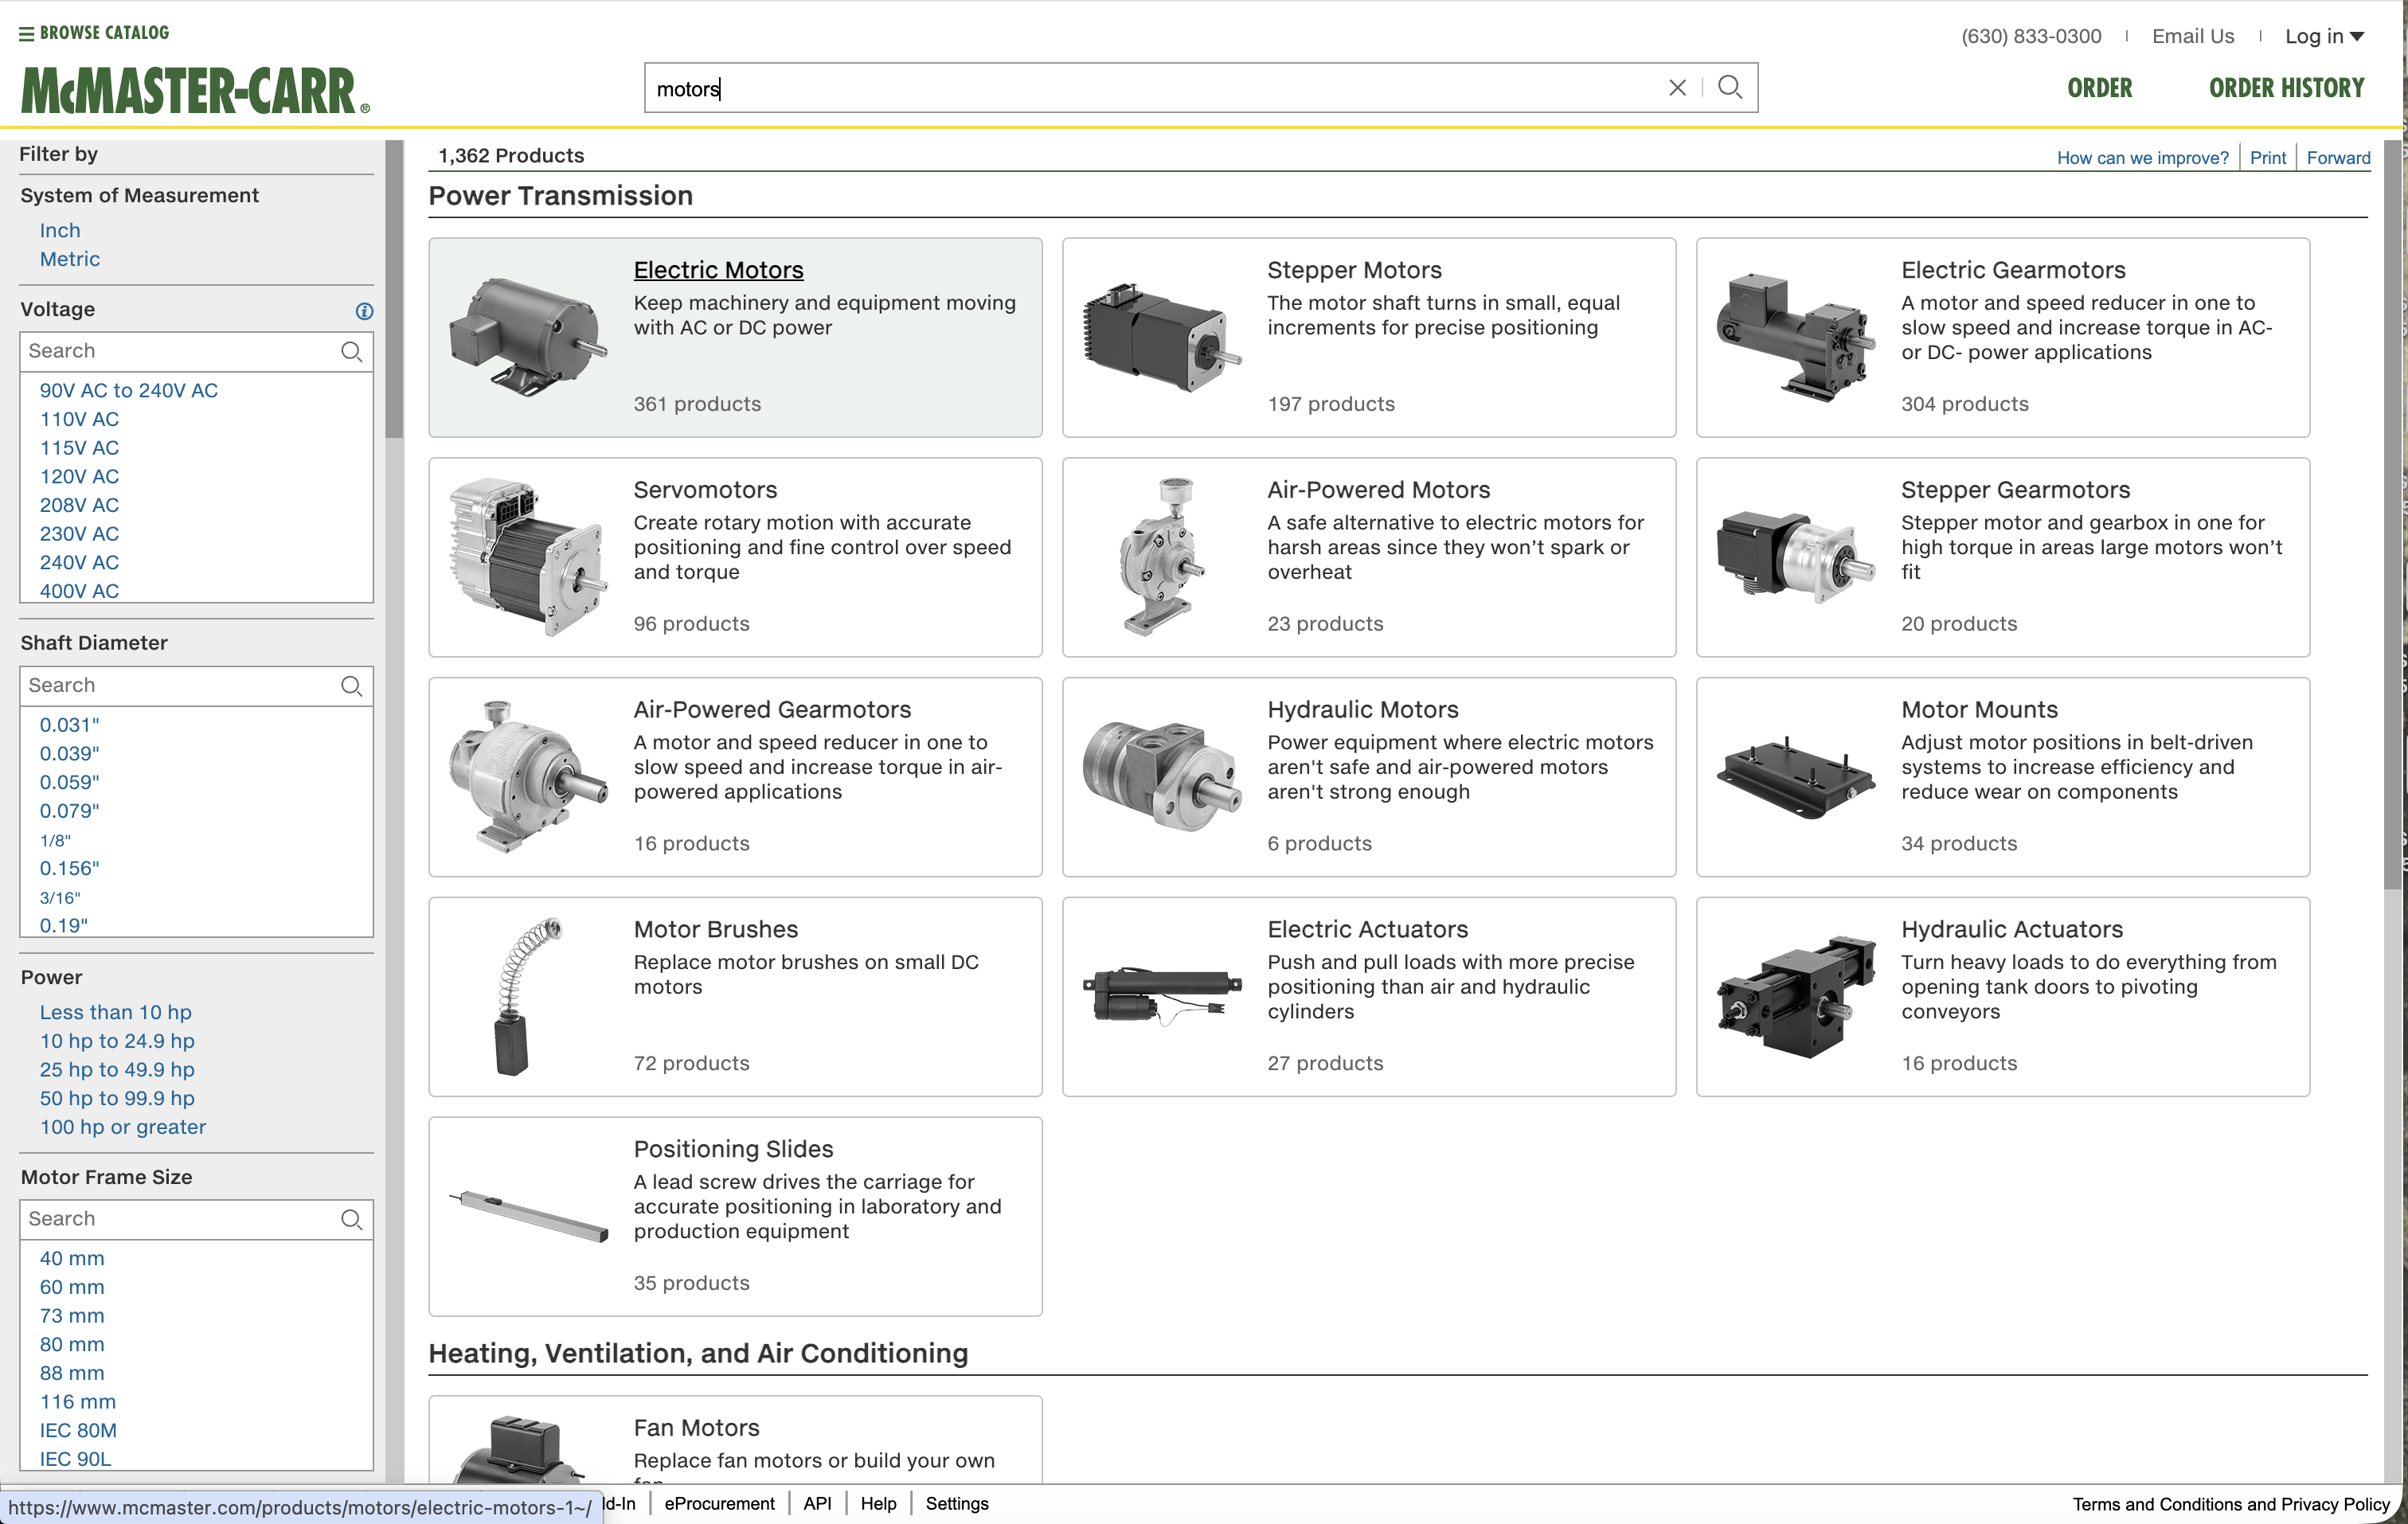Select the 110V AC voltage filter
The height and width of the screenshot is (1524, 2408).
(79, 419)
